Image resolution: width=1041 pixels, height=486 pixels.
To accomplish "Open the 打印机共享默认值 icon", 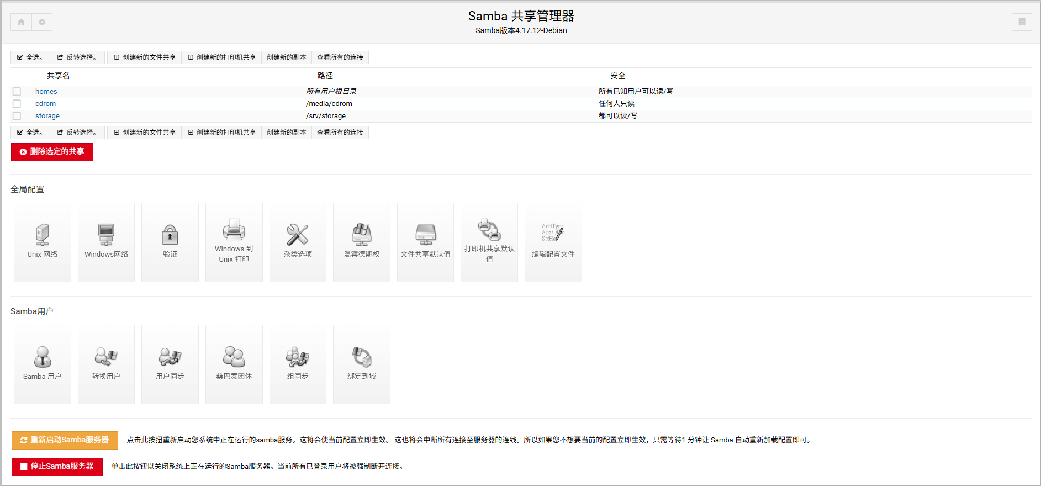I will 489,242.
